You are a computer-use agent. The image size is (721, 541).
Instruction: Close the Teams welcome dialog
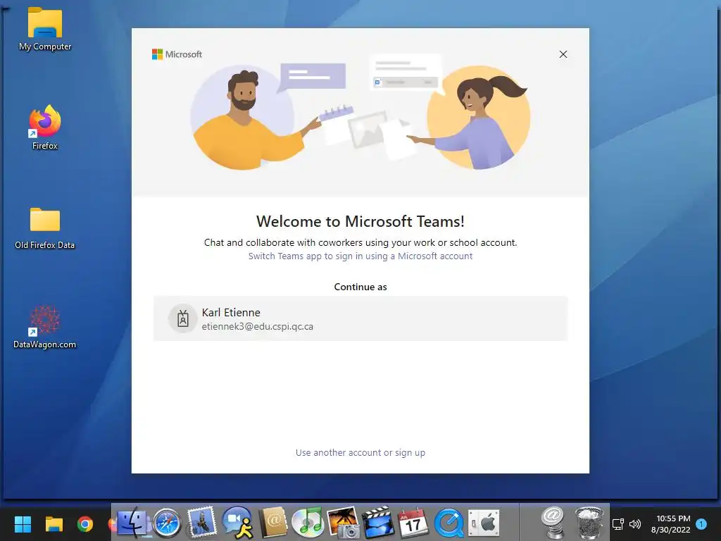(563, 54)
